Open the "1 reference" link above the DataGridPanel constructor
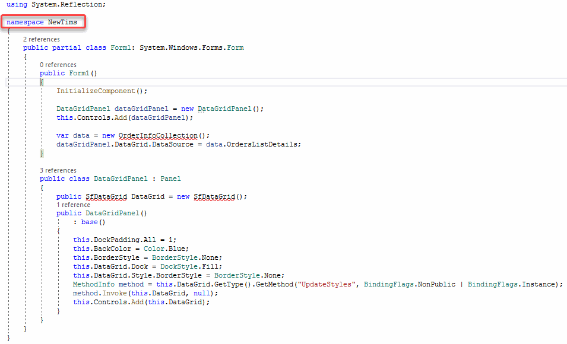The width and height of the screenshot is (567, 344). [x=73, y=205]
